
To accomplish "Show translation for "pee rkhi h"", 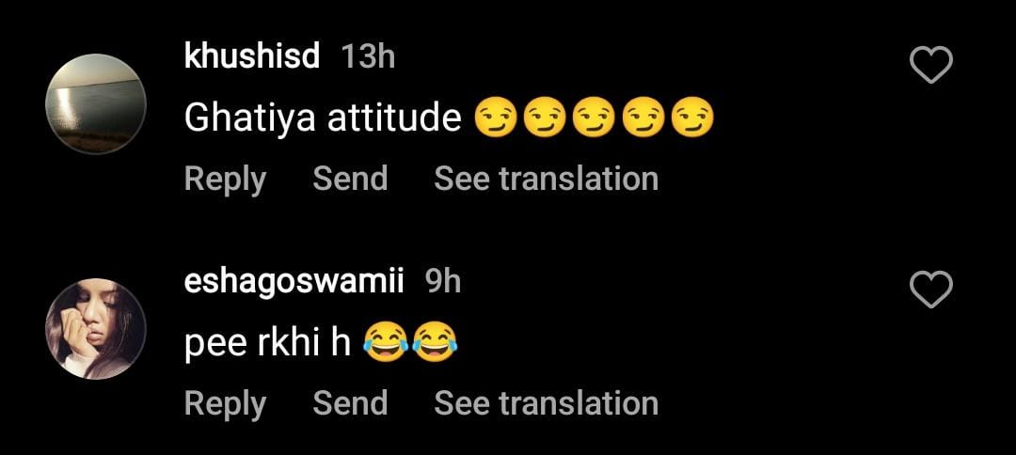I will (x=546, y=403).
